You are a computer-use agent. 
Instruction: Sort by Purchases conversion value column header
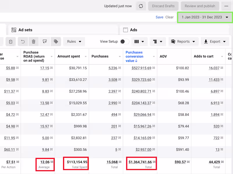click(x=134, y=57)
